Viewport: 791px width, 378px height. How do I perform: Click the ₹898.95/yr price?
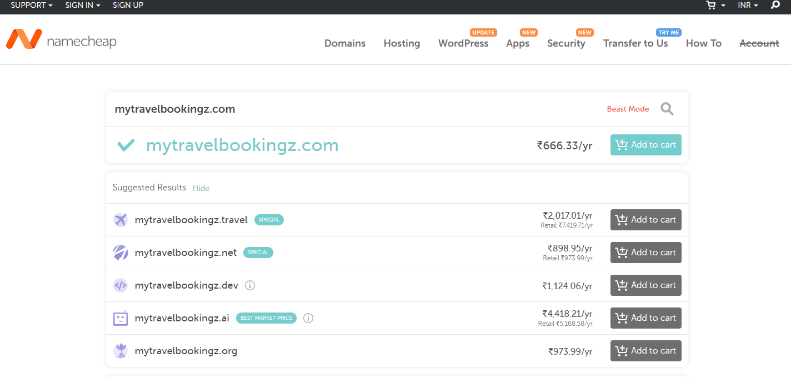(x=570, y=248)
